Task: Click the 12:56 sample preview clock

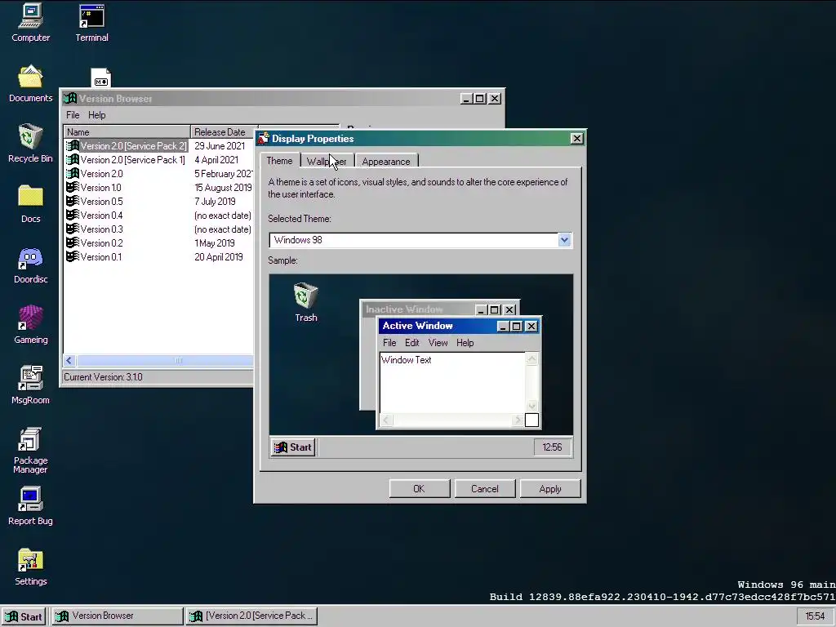Action: [x=553, y=447]
